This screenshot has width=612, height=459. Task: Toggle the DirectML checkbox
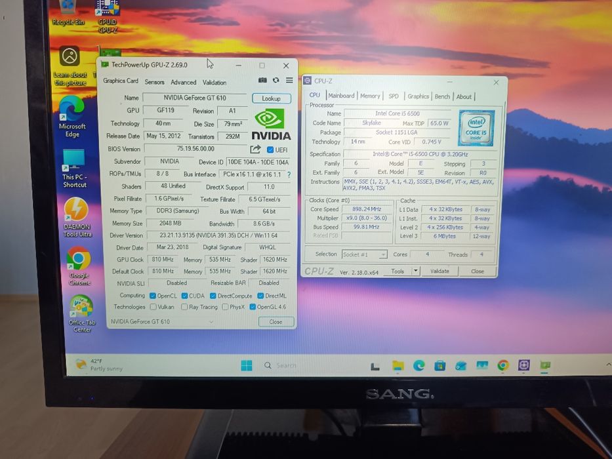[x=260, y=296]
